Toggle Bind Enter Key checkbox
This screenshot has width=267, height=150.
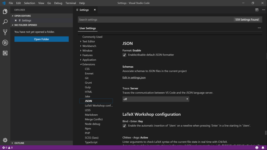(124, 126)
